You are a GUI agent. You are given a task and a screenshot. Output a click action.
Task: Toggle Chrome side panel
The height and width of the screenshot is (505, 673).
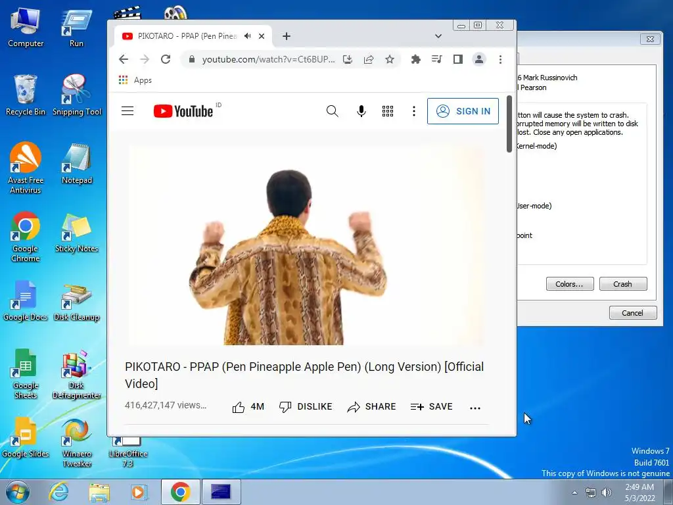(x=458, y=59)
